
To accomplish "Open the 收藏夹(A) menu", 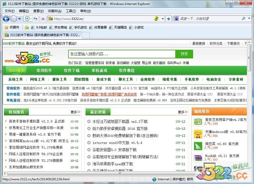I will pyautogui.click(x=55, y=11).
